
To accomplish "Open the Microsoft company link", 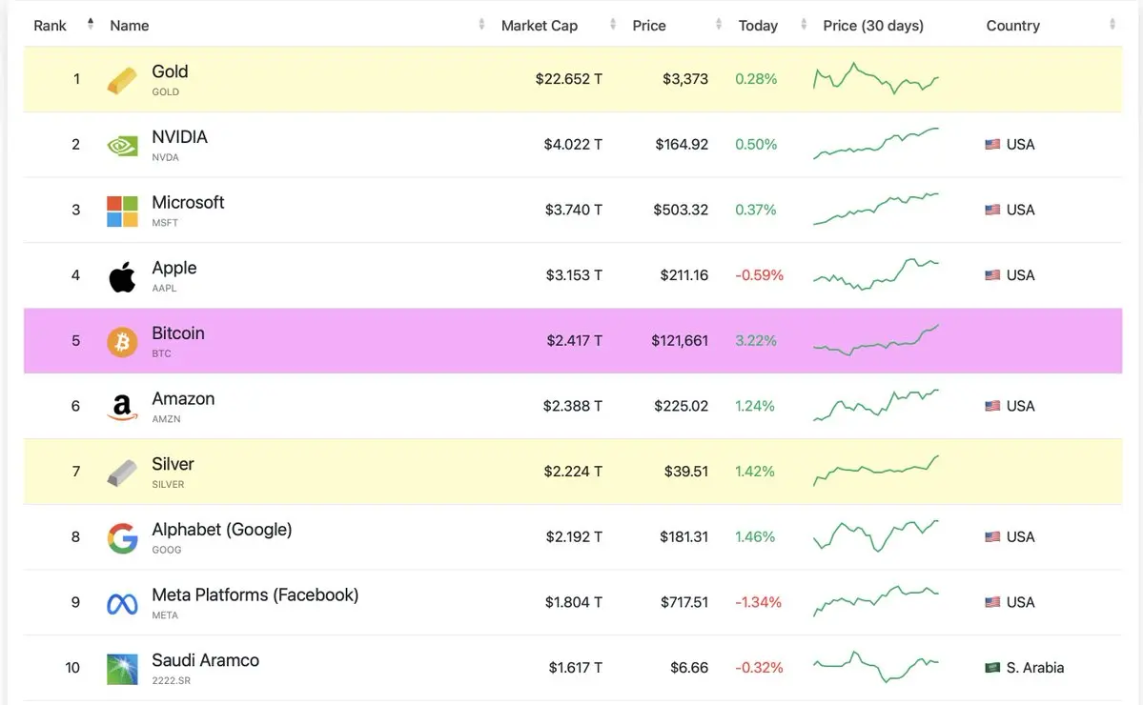I will click(188, 203).
